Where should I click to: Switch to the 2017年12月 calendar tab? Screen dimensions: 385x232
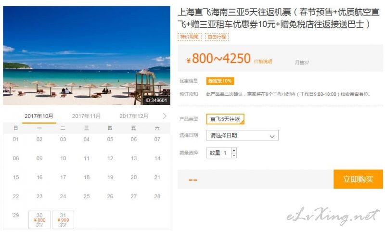(x=134, y=116)
